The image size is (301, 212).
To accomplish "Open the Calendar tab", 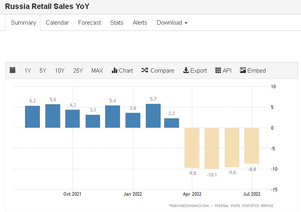I will tap(57, 23).
